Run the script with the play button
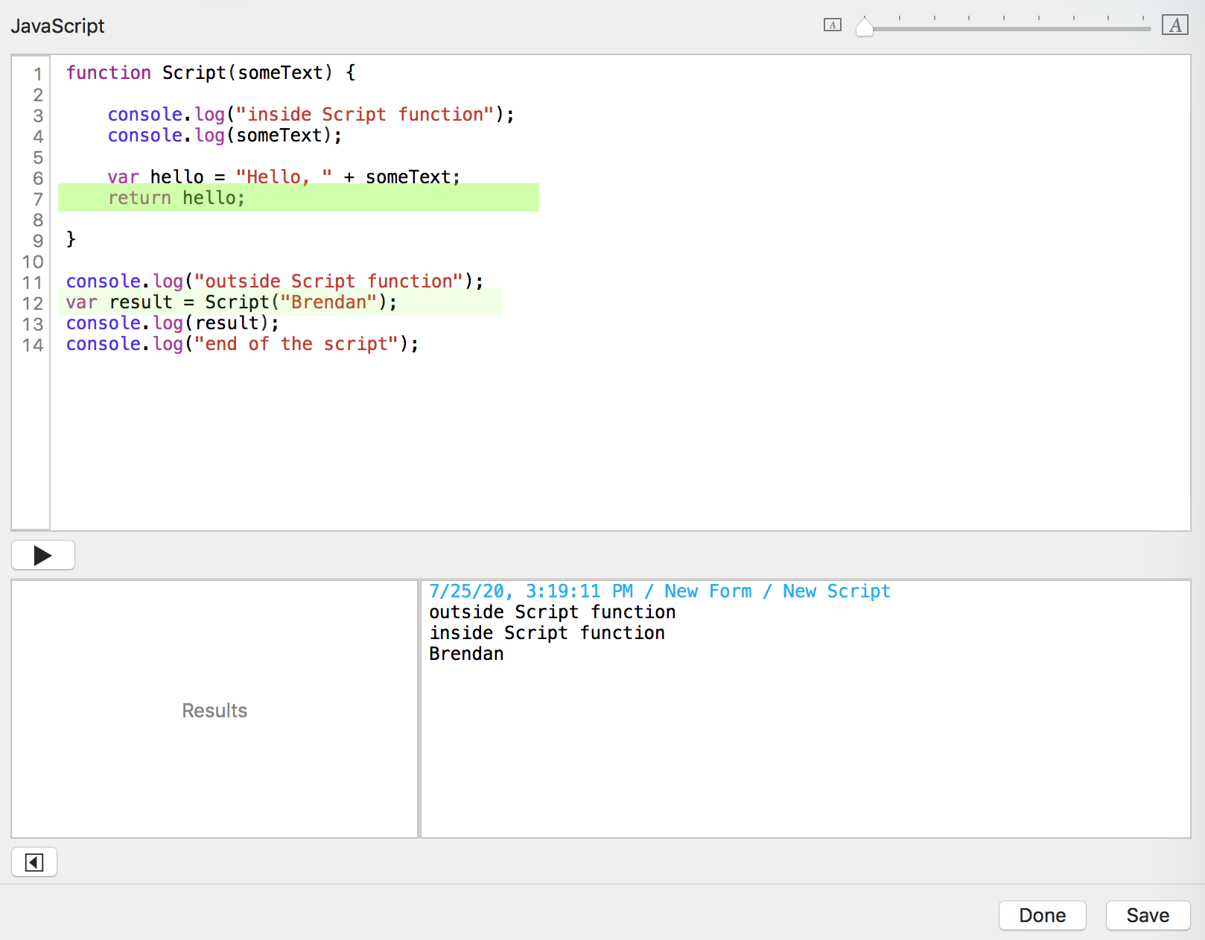Screen dimensions: 1205x940 coord(43,556)
